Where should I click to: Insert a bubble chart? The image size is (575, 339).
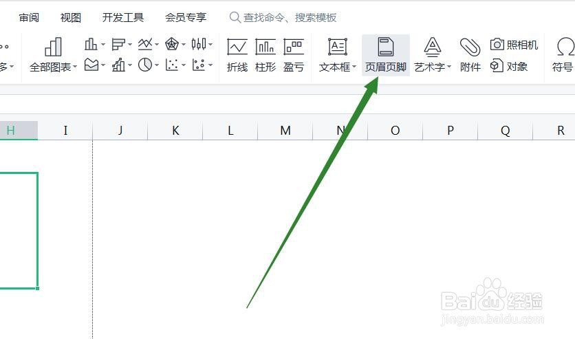click(x=199, y=65)
